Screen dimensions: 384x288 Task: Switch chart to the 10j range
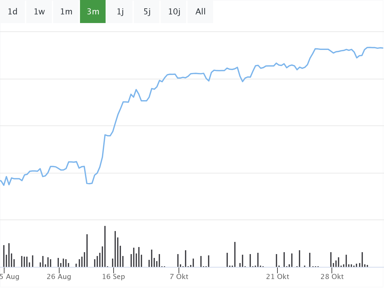point(174,12)
